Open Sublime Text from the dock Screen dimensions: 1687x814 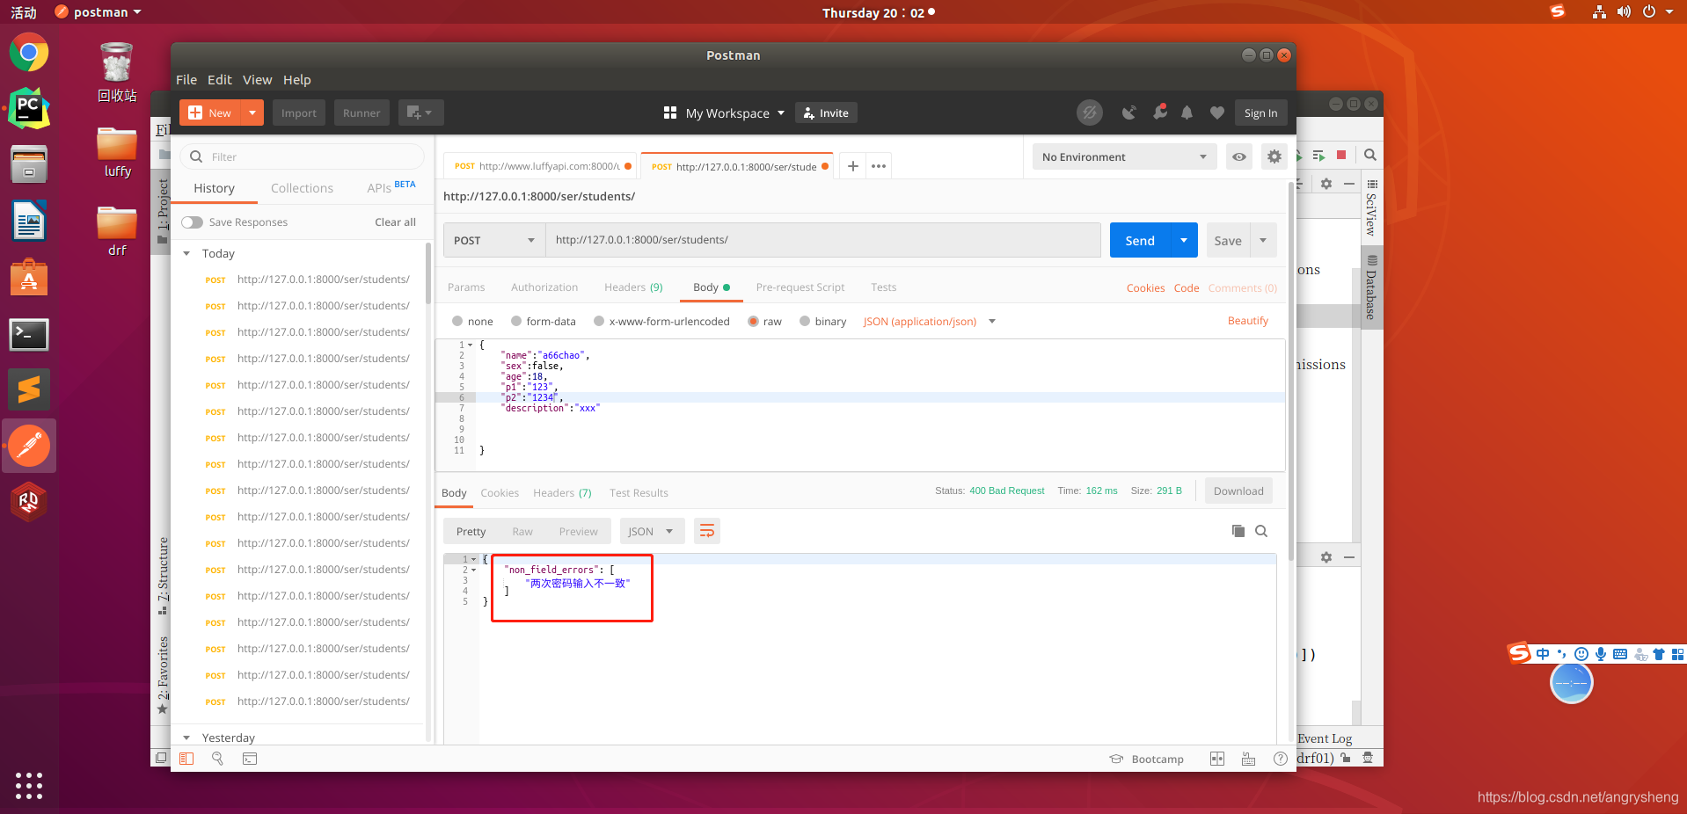point(29,389)
